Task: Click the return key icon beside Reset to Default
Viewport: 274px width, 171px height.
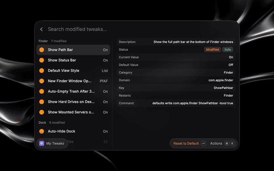Action: click(x=203, y=144)
